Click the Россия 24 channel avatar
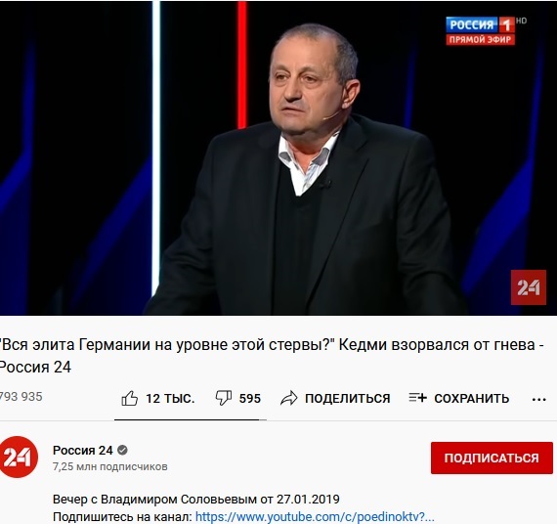 [19, 458]
